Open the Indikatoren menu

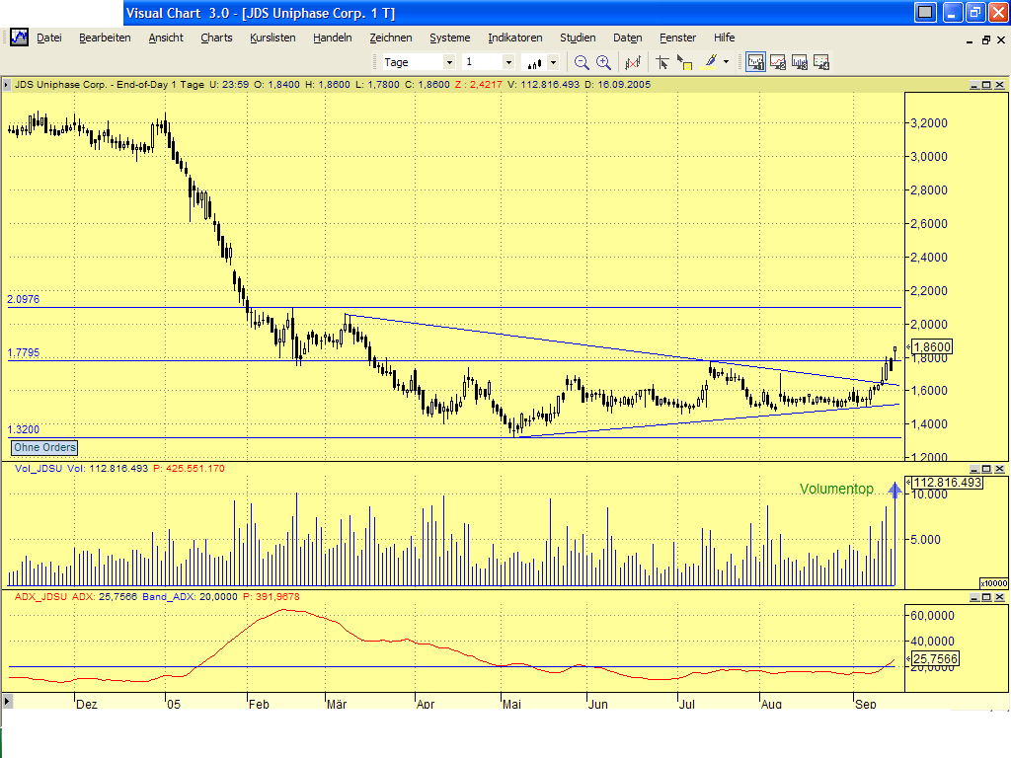514,38
